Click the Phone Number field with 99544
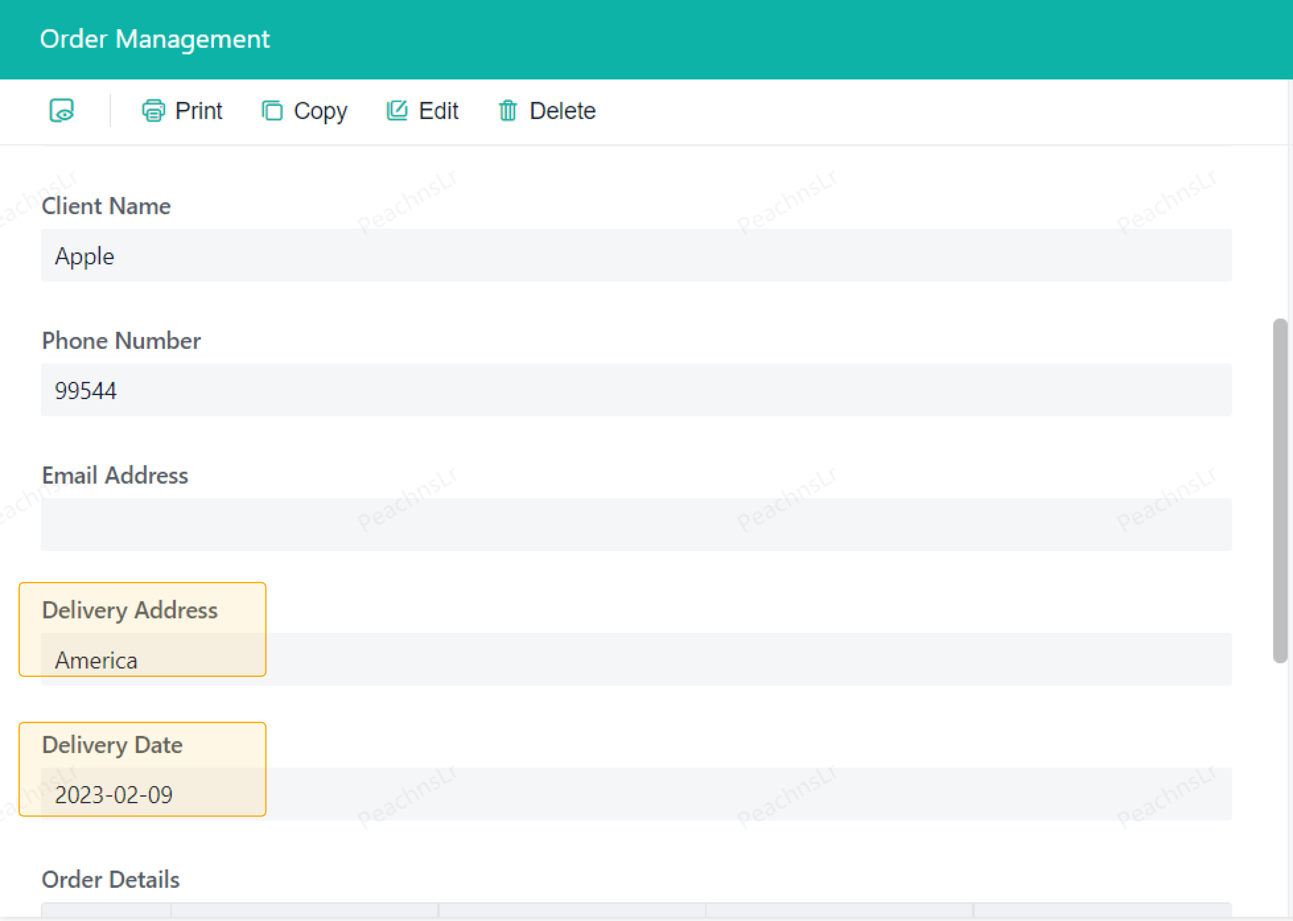This screenshot has width=1293, height=921. tap(636, 390)
